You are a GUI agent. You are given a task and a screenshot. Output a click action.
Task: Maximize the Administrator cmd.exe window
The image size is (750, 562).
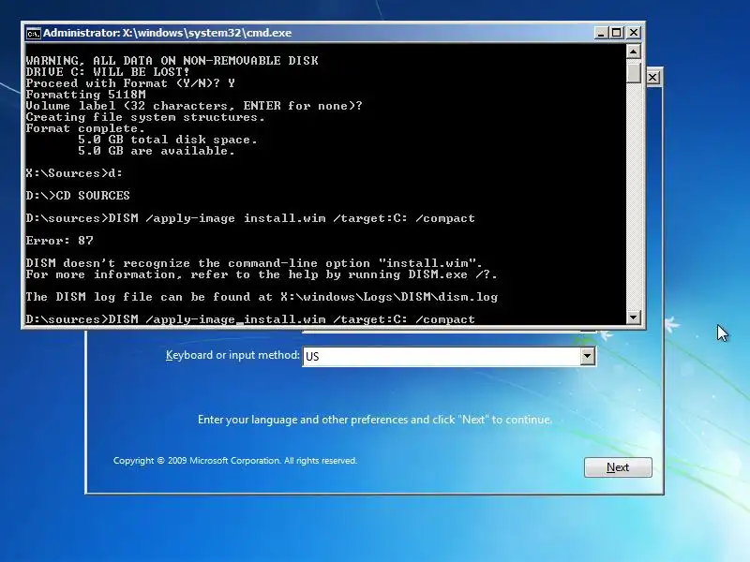(x=617, y=33)
